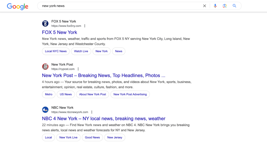This screenshot has height=145, width=267.
Task: Open three-dot menu next to nbcnewyork.com
Action: click(92, 112)
